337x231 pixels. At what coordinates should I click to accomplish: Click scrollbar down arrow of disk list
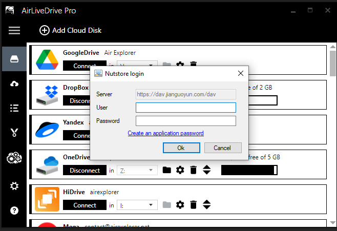click(x=333, y=223)
